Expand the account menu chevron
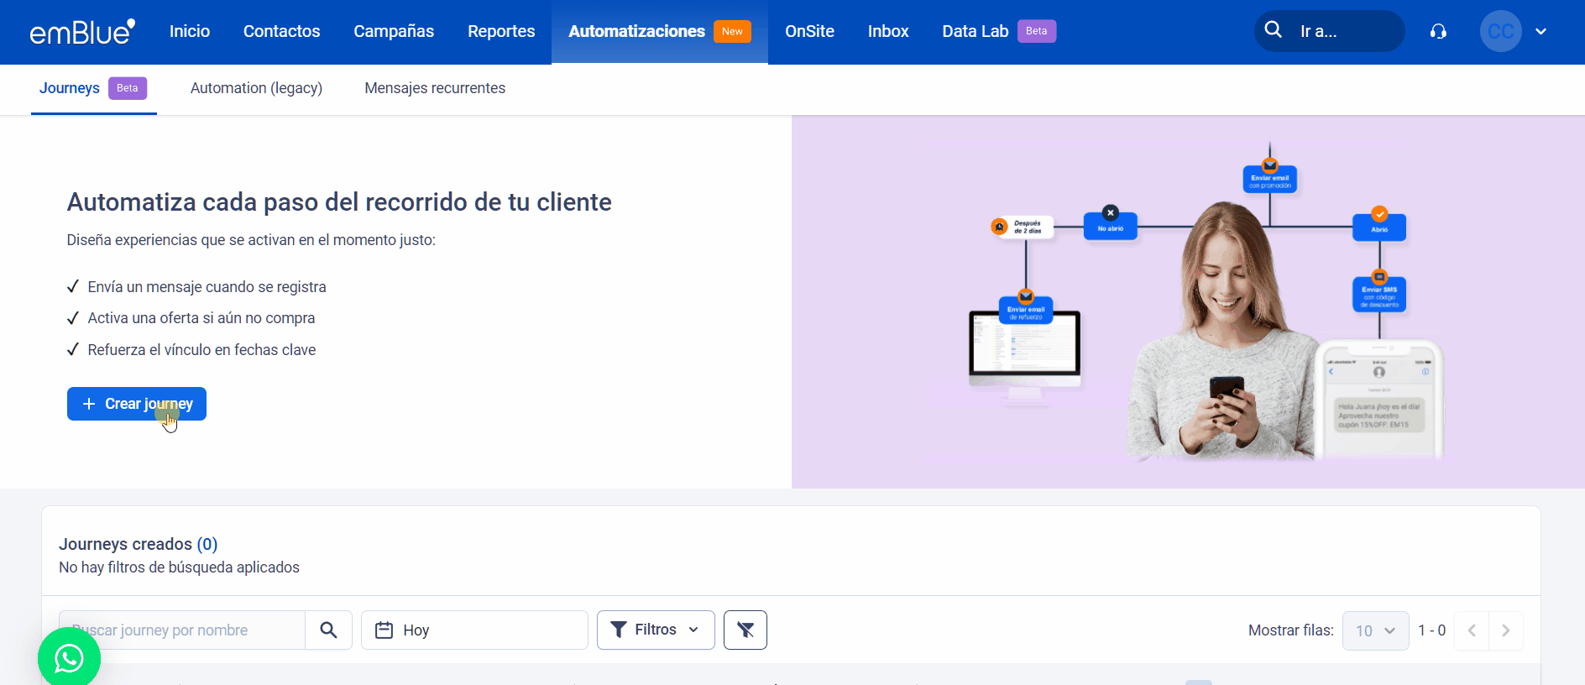 (1541, 32)
